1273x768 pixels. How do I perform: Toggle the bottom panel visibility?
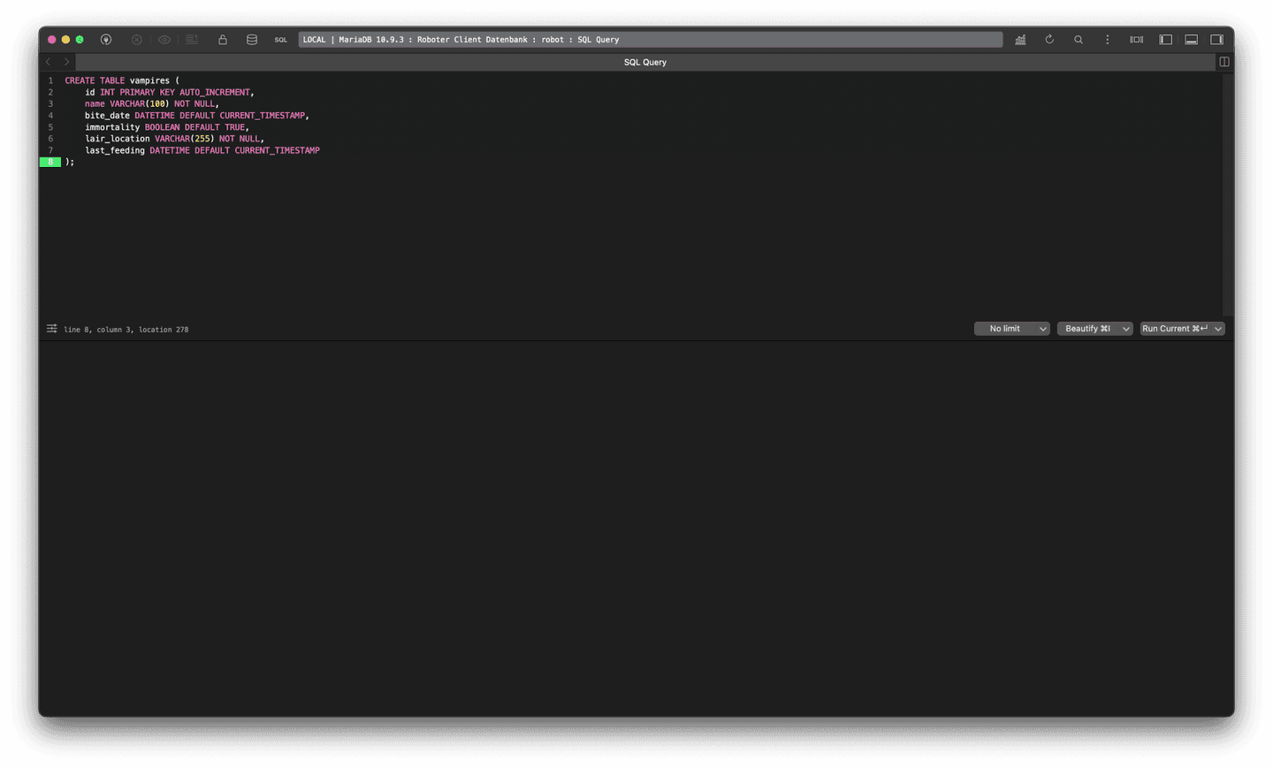pos(1191,39)
